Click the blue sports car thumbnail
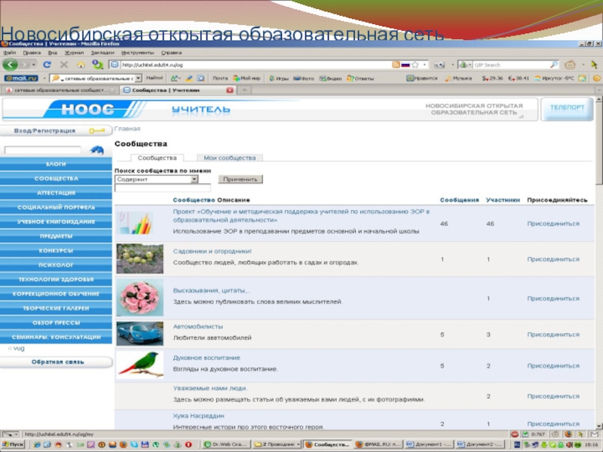 click(139, 332)
